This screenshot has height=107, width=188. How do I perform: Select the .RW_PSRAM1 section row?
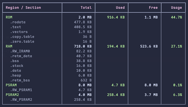pyautogui.click(x=21, y=90)
